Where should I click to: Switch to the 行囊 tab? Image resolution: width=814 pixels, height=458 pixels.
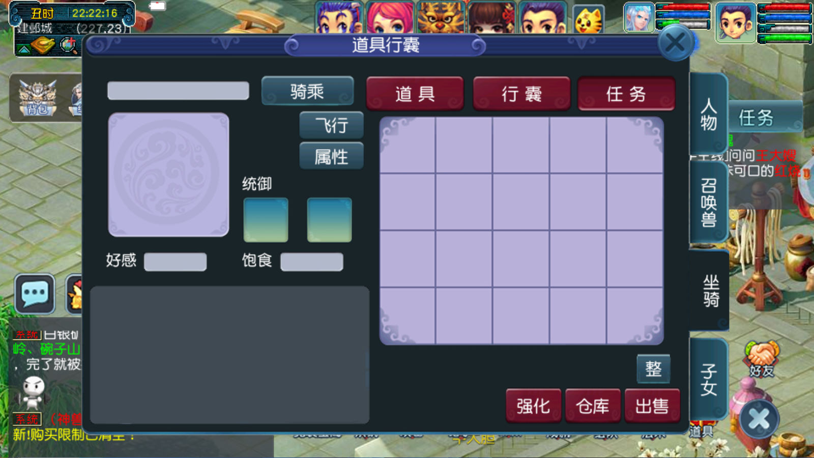[521, 94]
